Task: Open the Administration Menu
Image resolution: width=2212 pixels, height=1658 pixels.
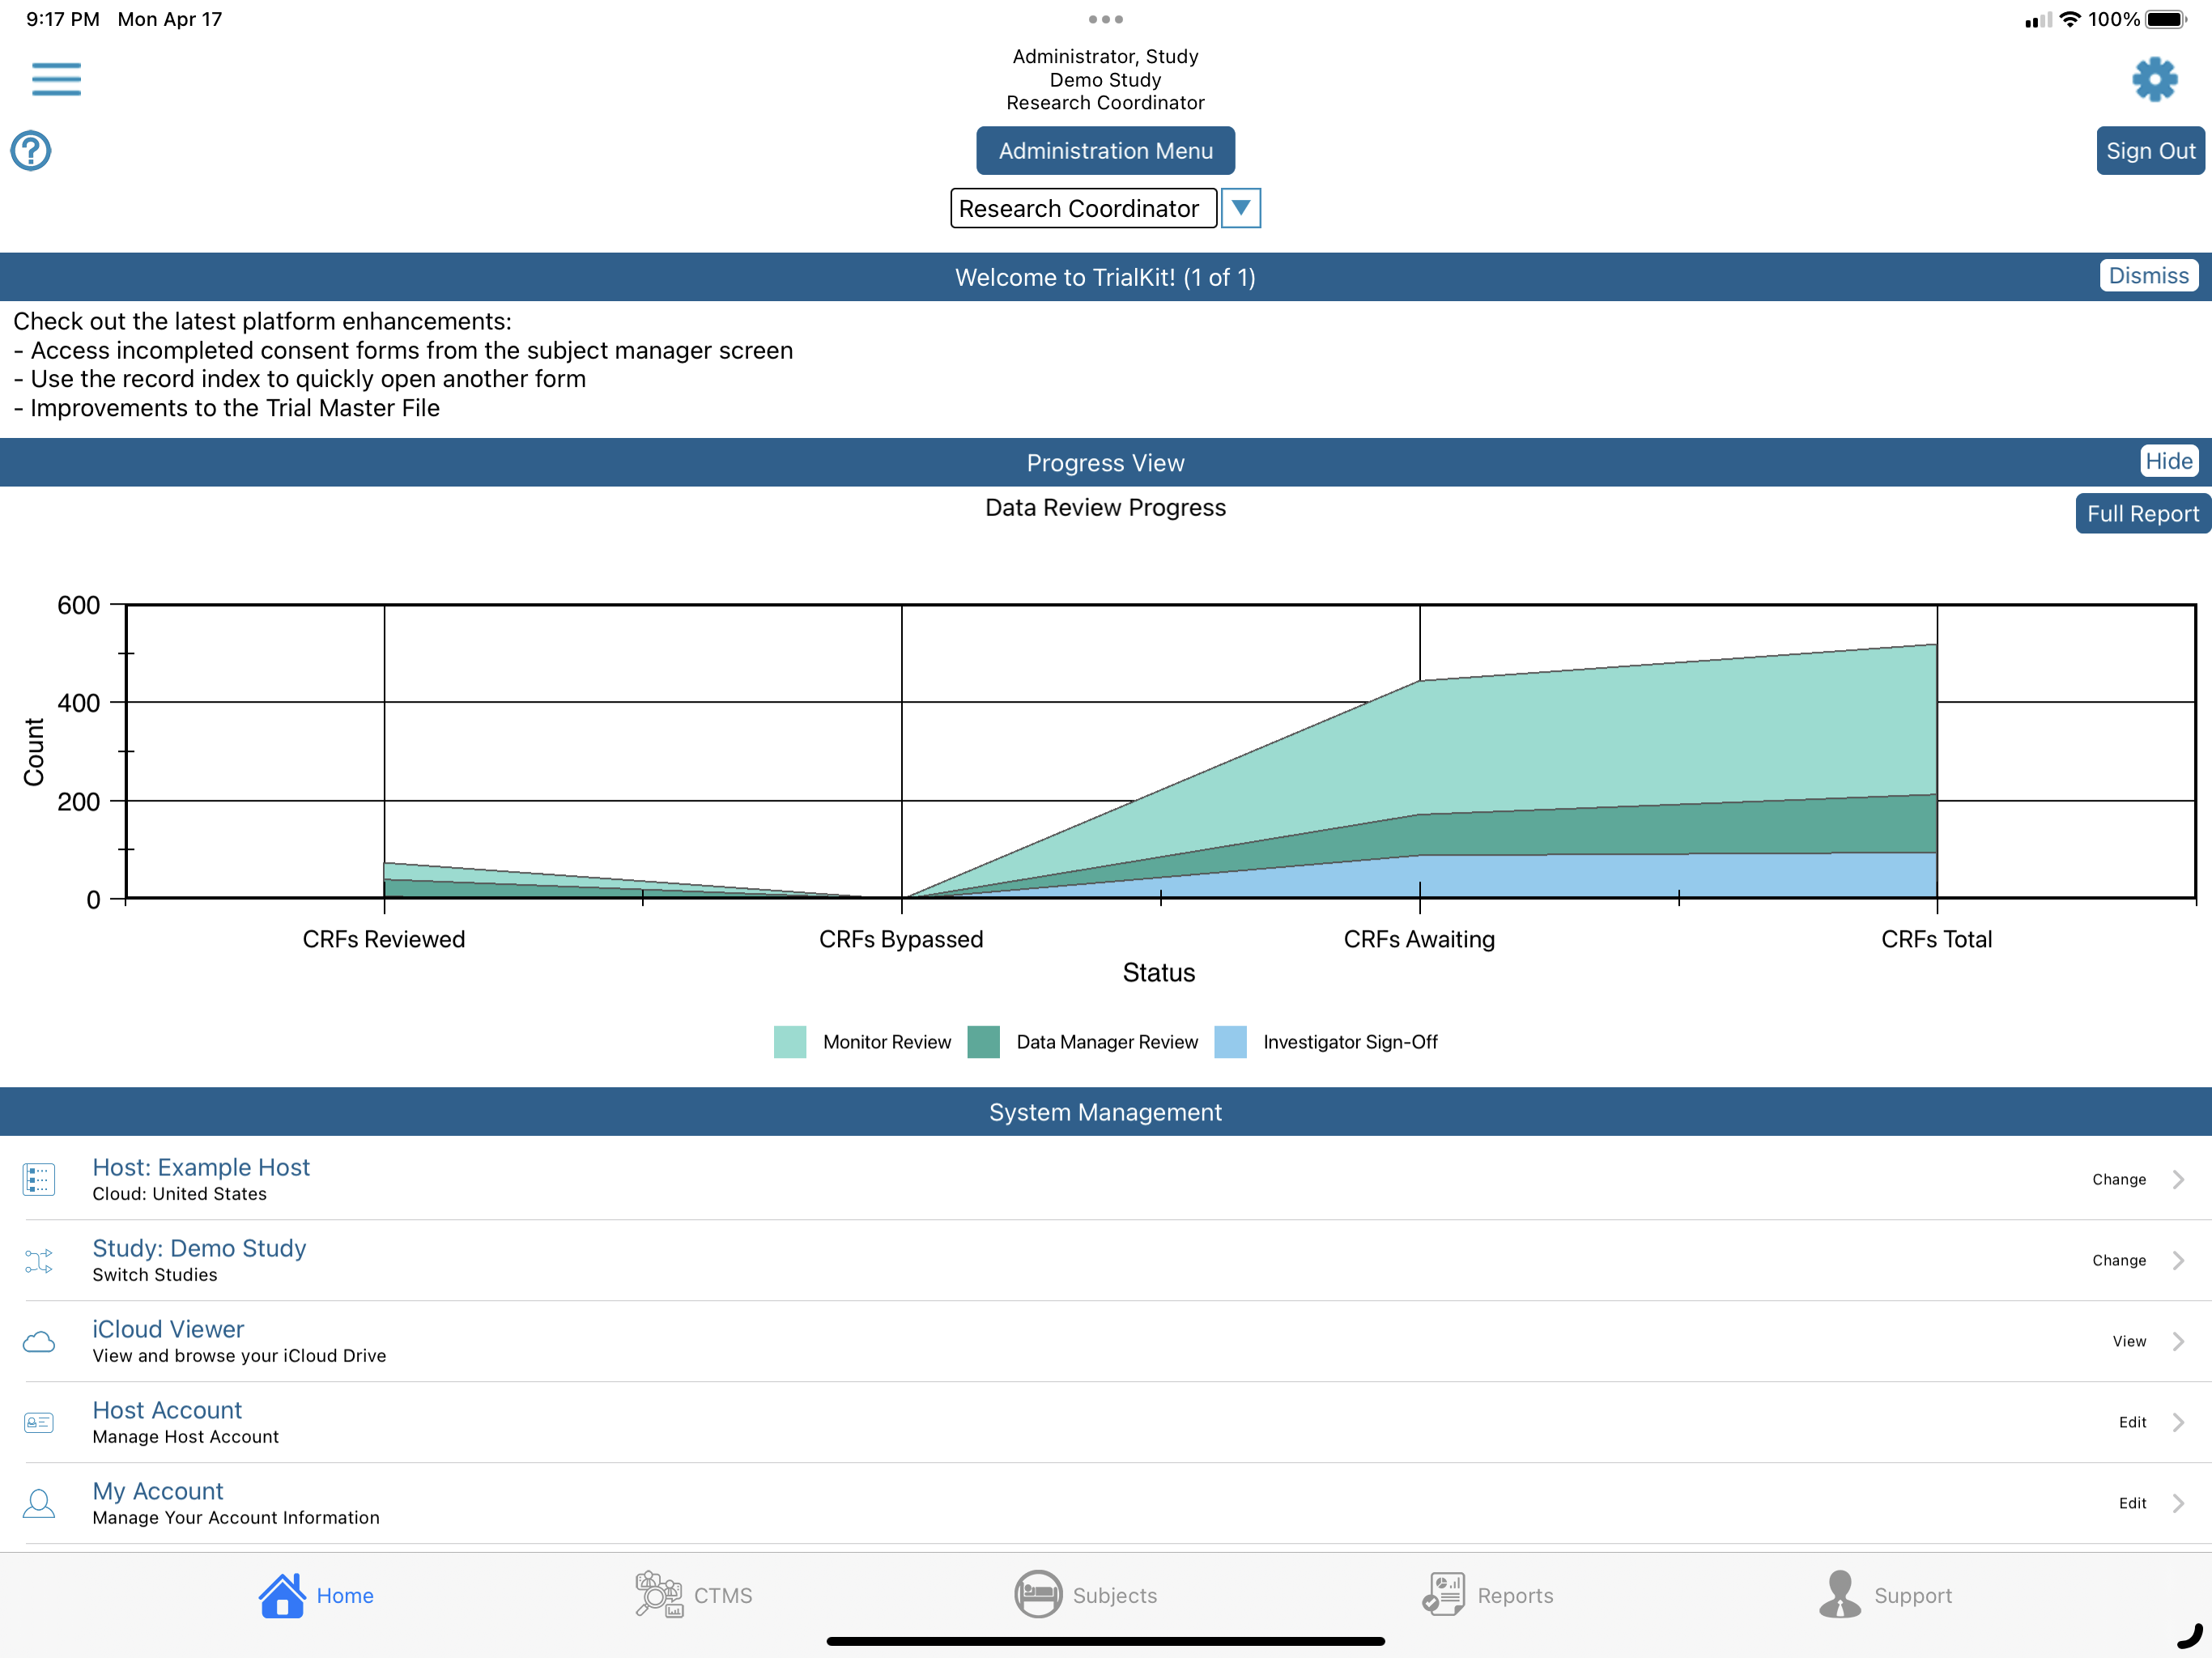Action: 1105,151
